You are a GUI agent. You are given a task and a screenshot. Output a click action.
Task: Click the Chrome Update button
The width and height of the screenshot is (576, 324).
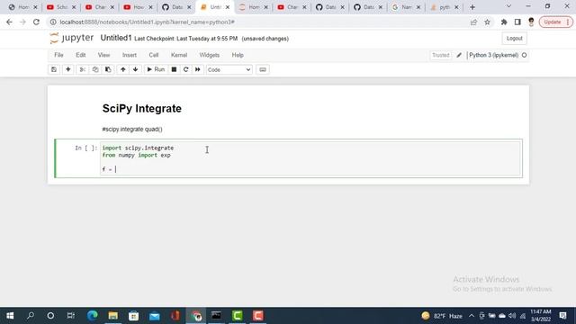556,22
